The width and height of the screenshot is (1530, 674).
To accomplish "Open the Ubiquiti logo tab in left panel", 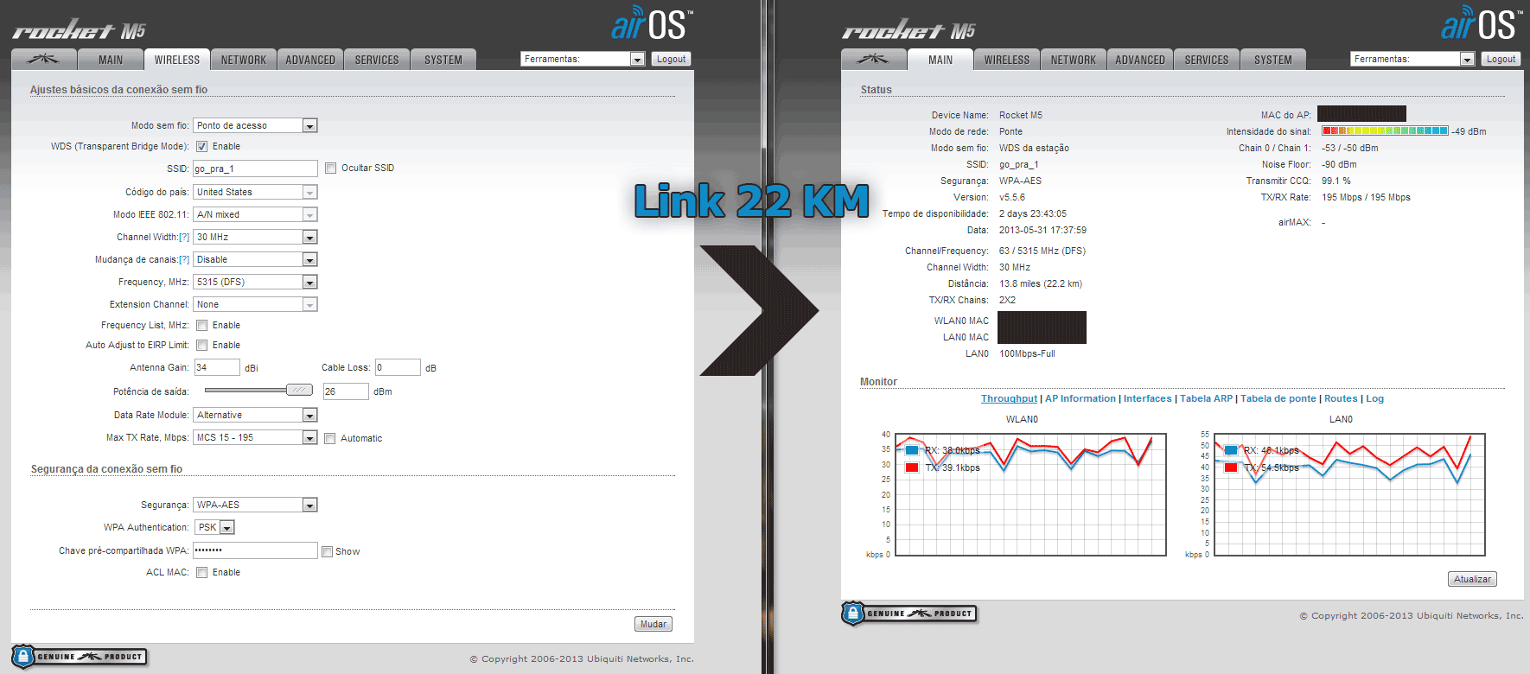I will point(43,60).
